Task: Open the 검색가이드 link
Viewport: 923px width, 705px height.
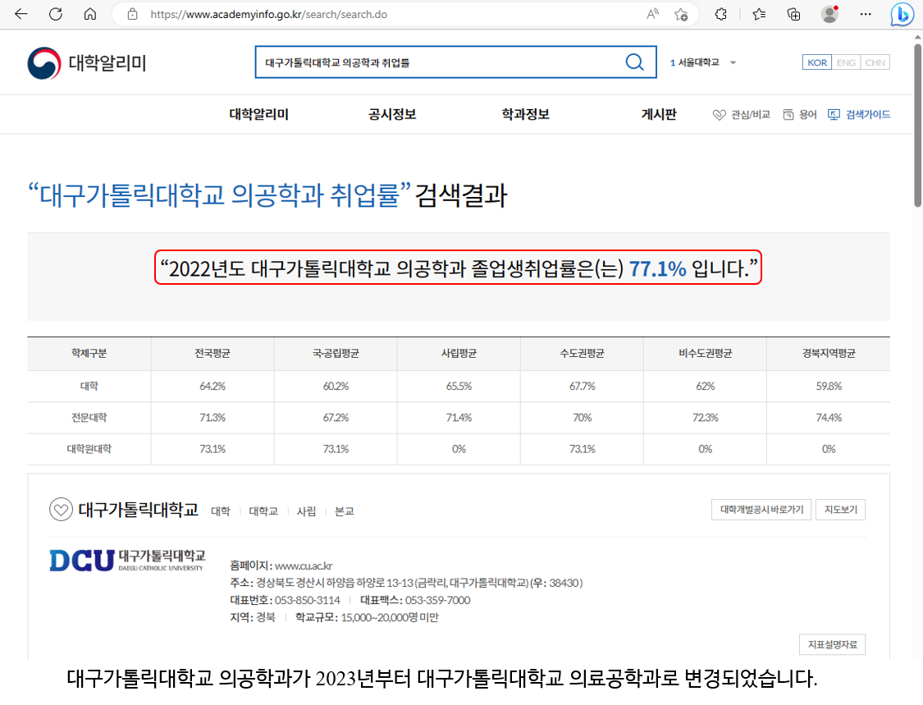Action: coord(860,114)
